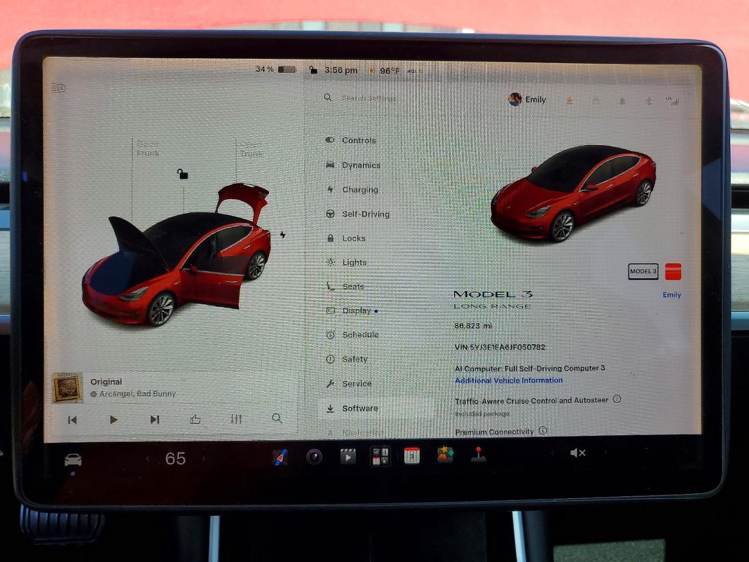The image size is (749, 562).
Task: Launch the navigation app icon
Action: tap(280, 457)
